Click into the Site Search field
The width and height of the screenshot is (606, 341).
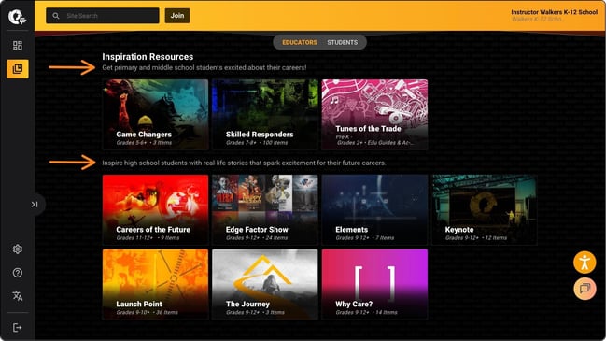click(x=103, y=16)
